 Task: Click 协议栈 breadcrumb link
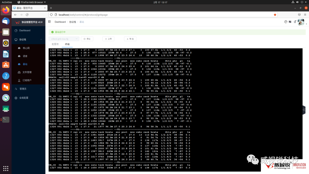pyautogui.click(x=72, y=22)
